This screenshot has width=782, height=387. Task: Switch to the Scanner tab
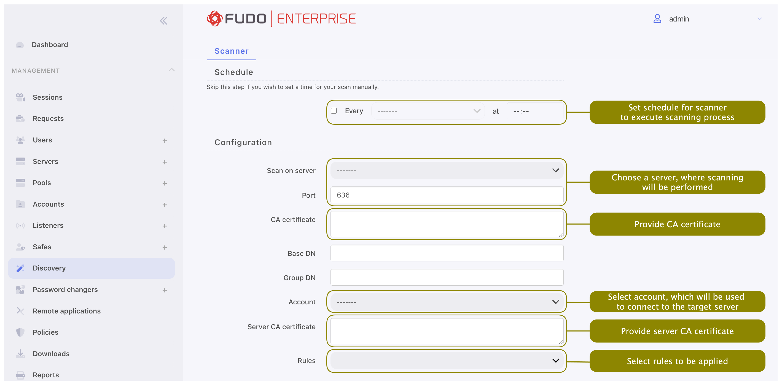point(232,51)
